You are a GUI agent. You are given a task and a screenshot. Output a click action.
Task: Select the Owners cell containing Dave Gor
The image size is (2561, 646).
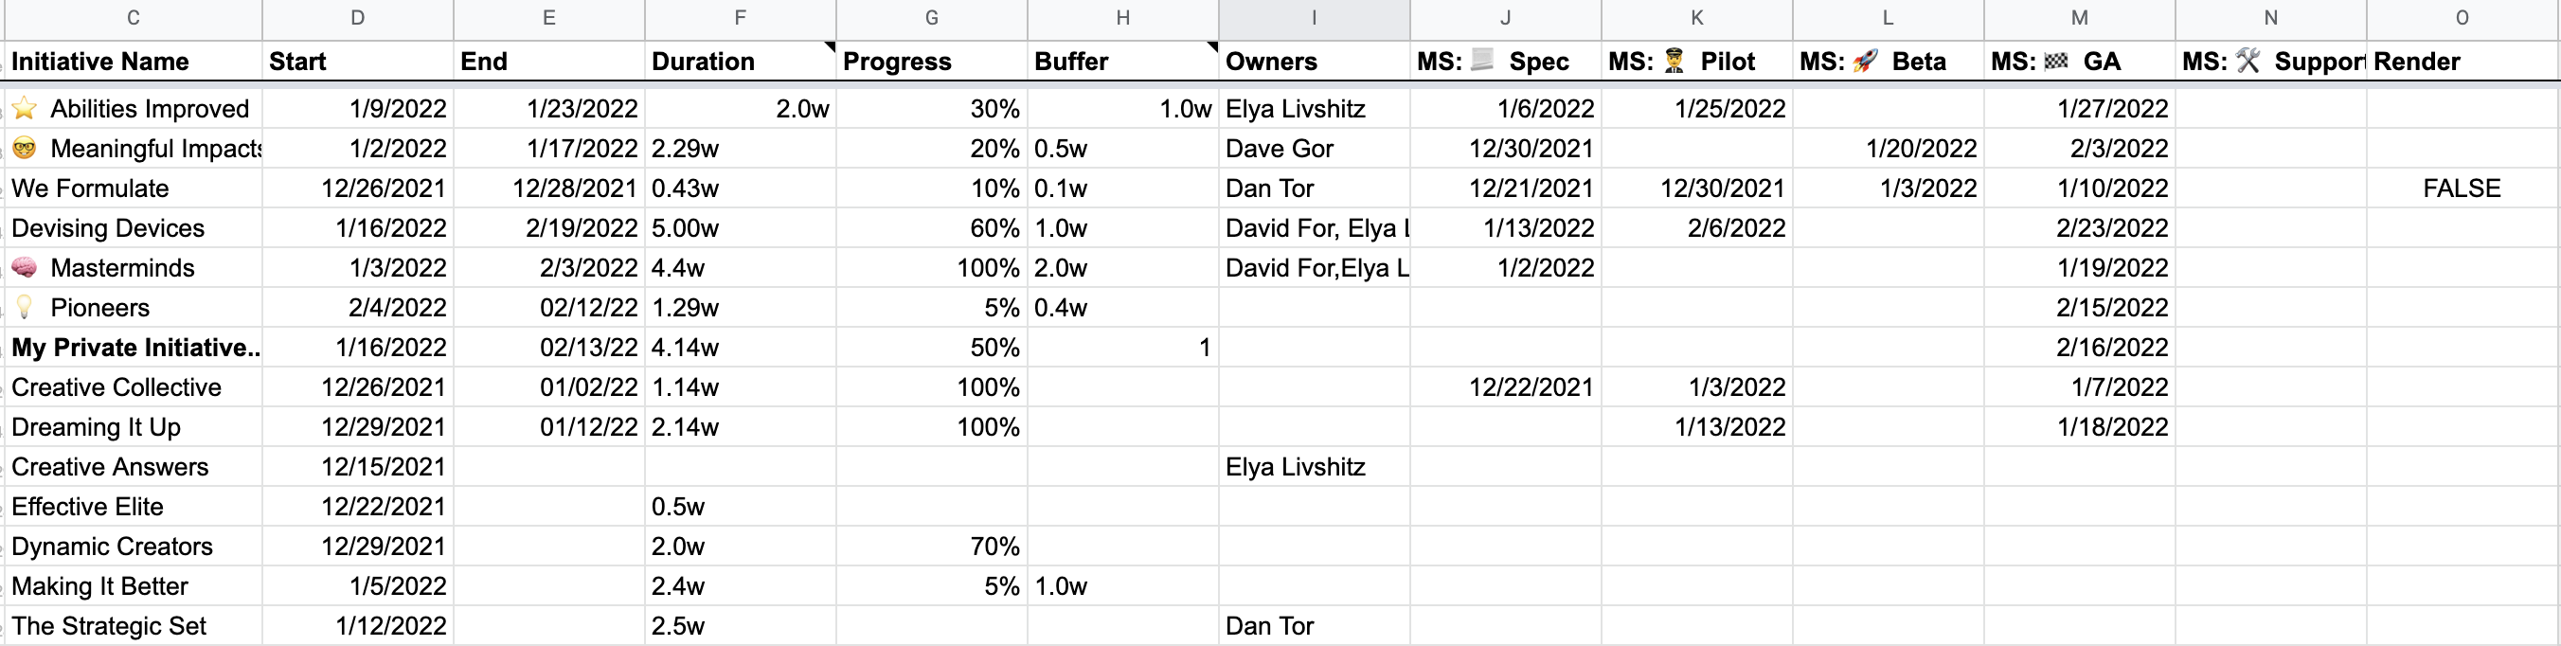1315,148
